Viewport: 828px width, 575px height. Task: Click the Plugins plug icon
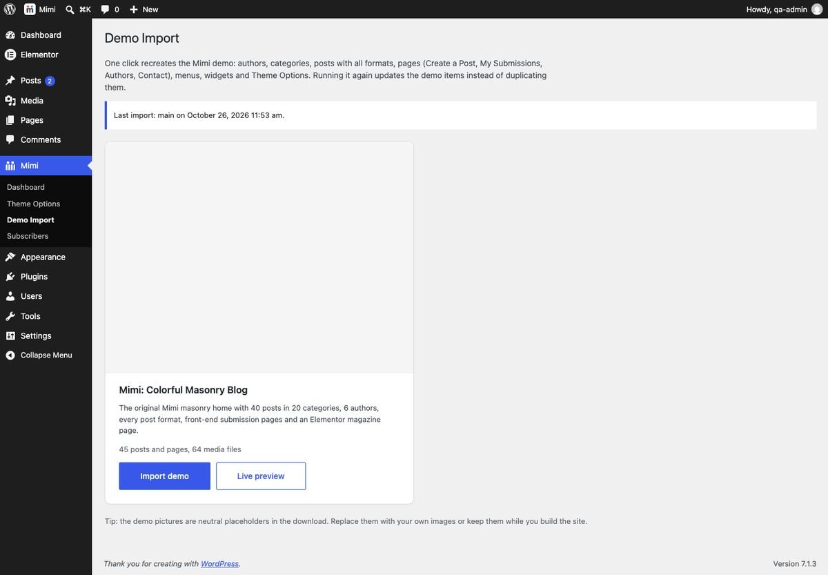(x=10, y=277)
